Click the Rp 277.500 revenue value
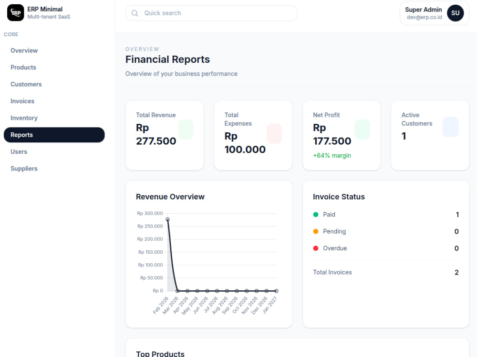 click(x=156, y=134)
